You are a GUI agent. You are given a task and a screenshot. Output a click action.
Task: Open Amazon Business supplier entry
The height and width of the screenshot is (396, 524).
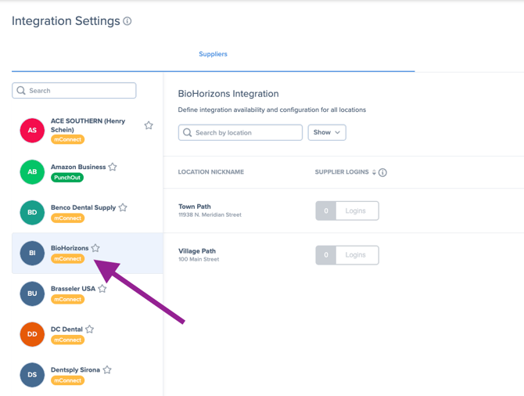[x=78, y=167]
